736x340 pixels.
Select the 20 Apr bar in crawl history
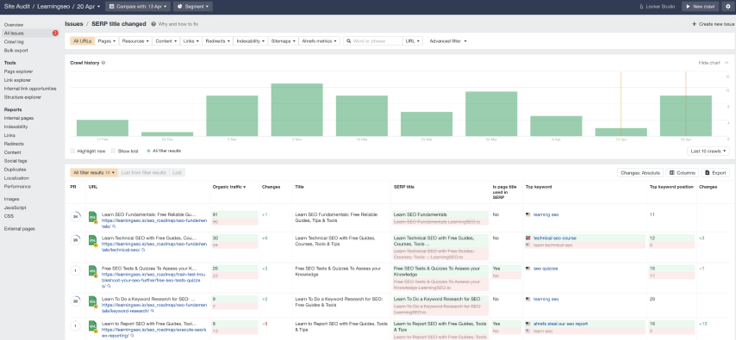pyautogui.click(x=686, y=116)
